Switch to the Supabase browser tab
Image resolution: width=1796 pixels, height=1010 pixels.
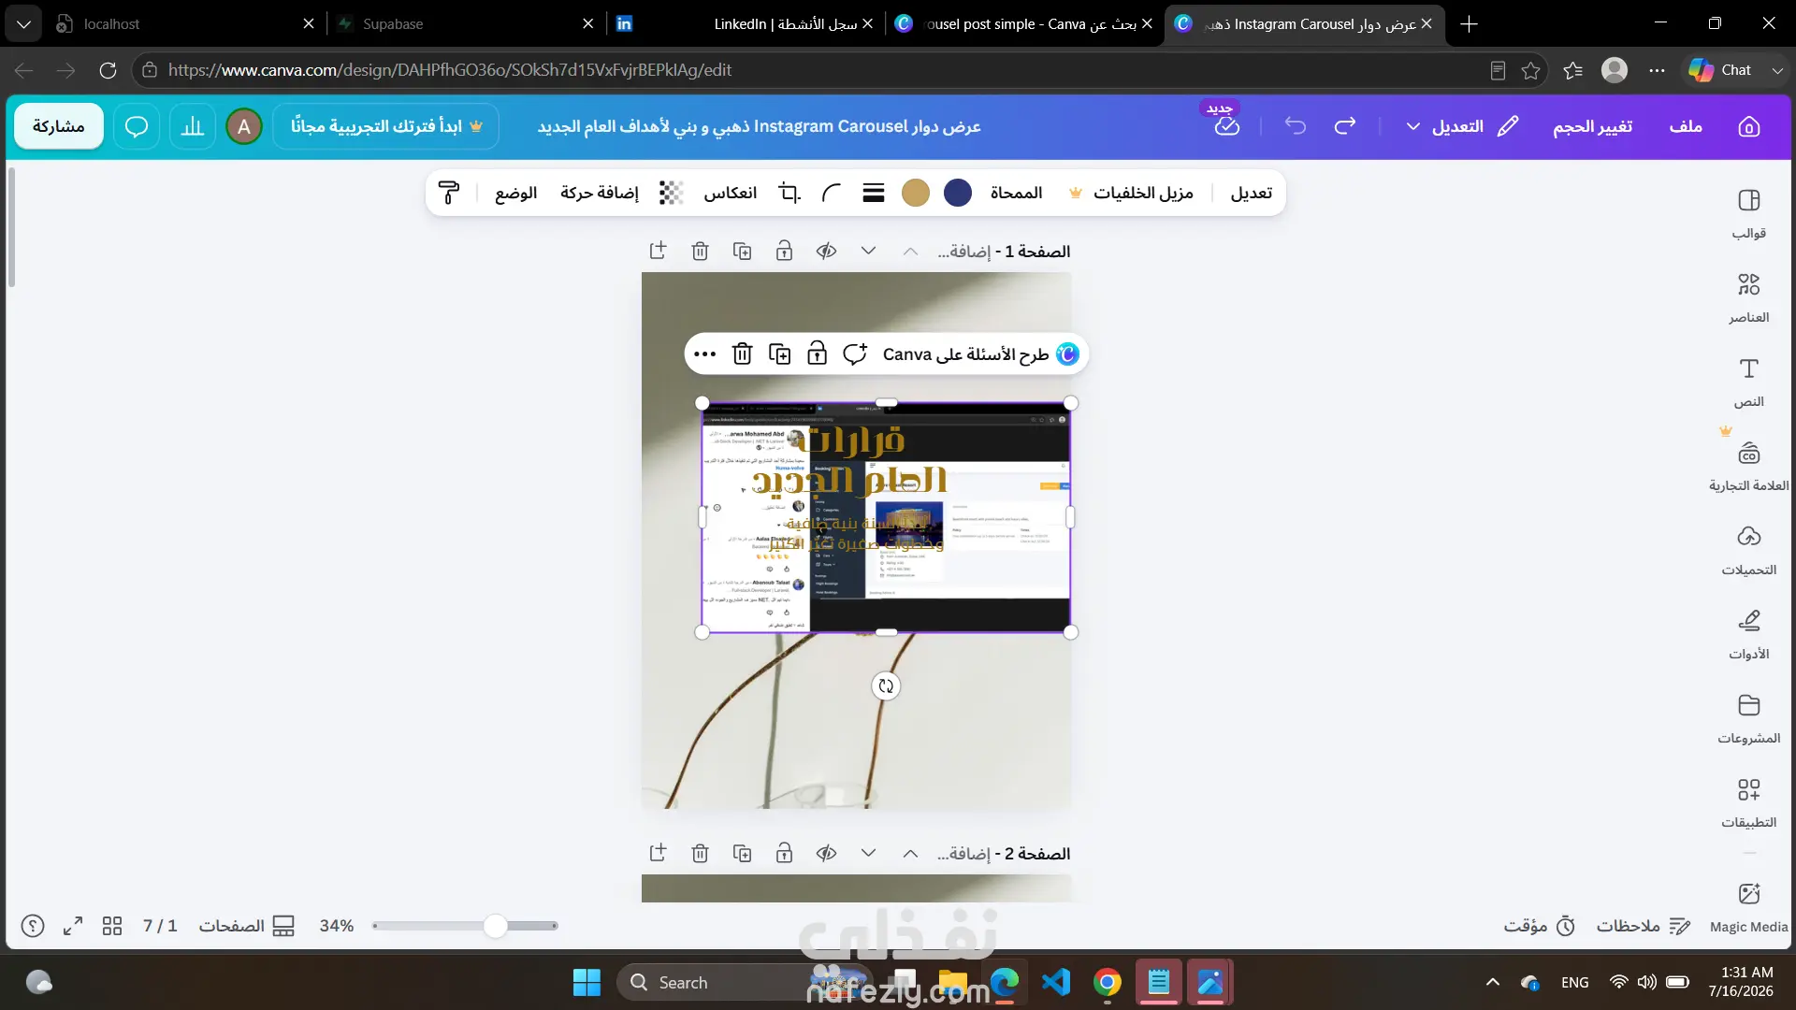465,23
